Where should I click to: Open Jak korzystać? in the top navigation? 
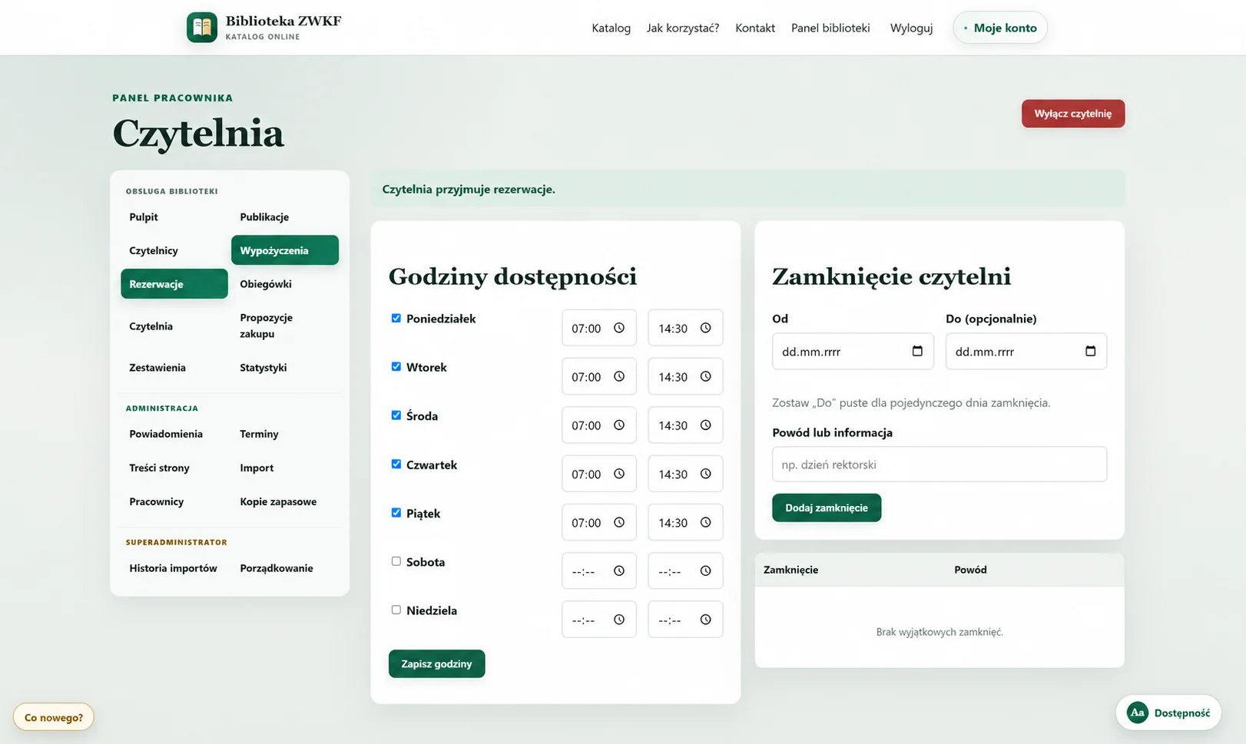pyautogui.click(x=683, y=28)
